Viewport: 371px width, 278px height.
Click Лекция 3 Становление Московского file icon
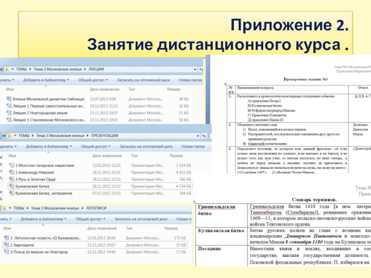click(9, 120)
